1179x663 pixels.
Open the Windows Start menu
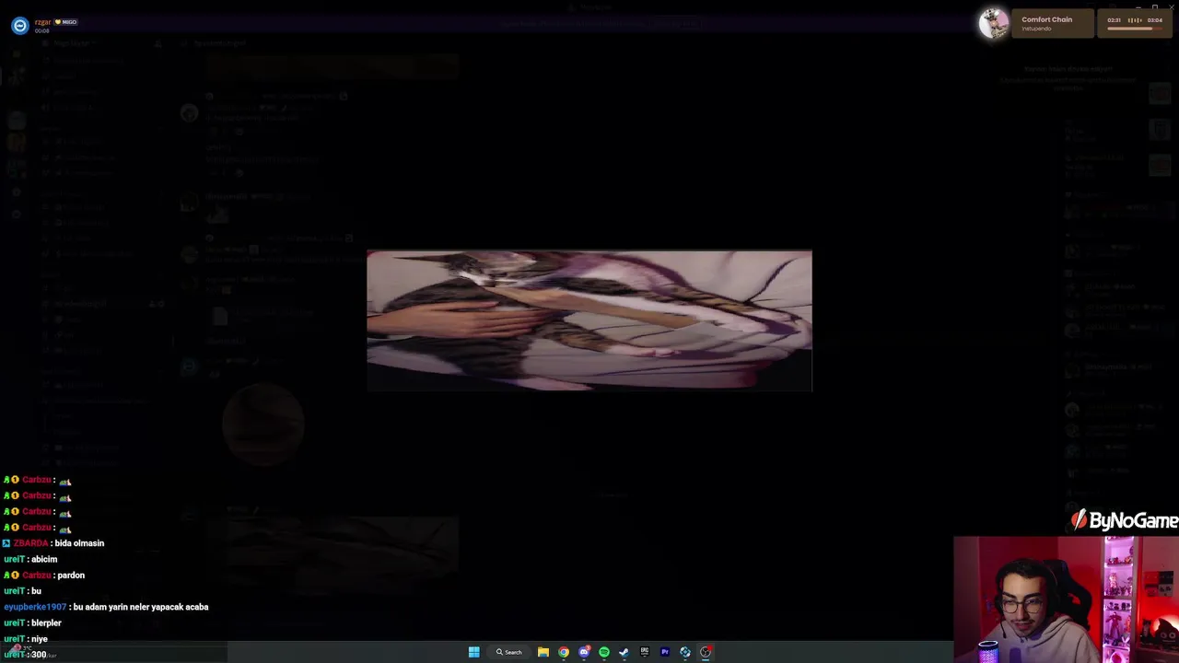click(473, 652)
